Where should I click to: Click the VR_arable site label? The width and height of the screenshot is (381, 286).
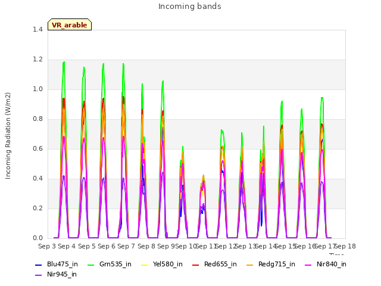(70, 25)
